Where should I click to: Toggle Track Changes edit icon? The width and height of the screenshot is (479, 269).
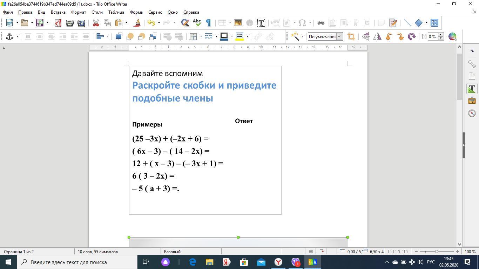pos(393,23)
